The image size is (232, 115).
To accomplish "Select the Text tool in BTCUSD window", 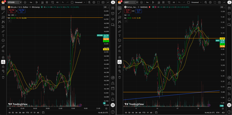I will [x=3, y=36].
